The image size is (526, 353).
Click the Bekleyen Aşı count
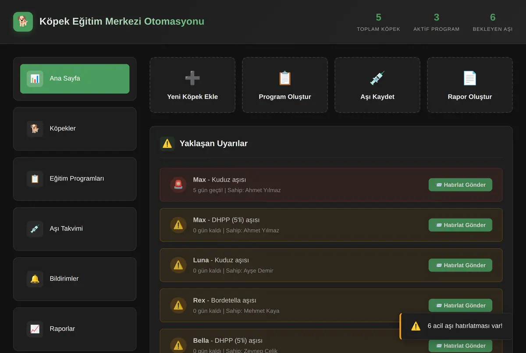tap(493, 18)
